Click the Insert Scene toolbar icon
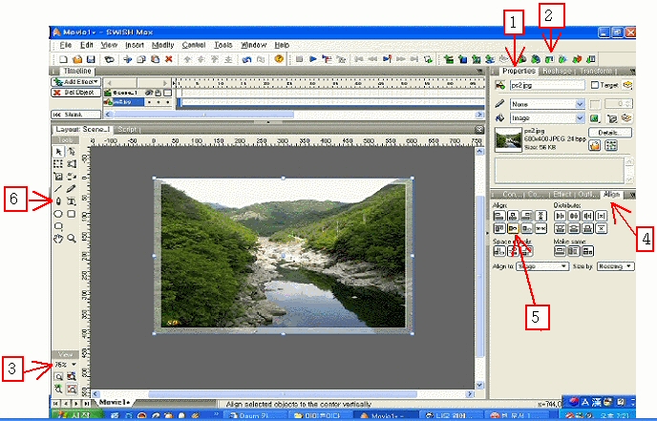This screenshot has width=657, height=421. (449, 59)
